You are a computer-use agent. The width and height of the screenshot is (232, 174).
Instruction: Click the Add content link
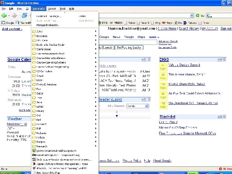tap(12, 29)
